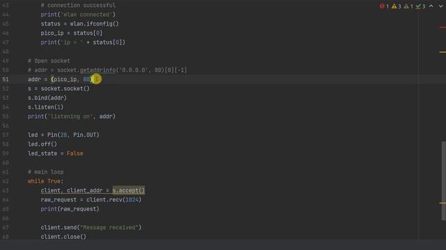
Task: Click the red error stripe mark on scrollbar
Action: (443, 27)
